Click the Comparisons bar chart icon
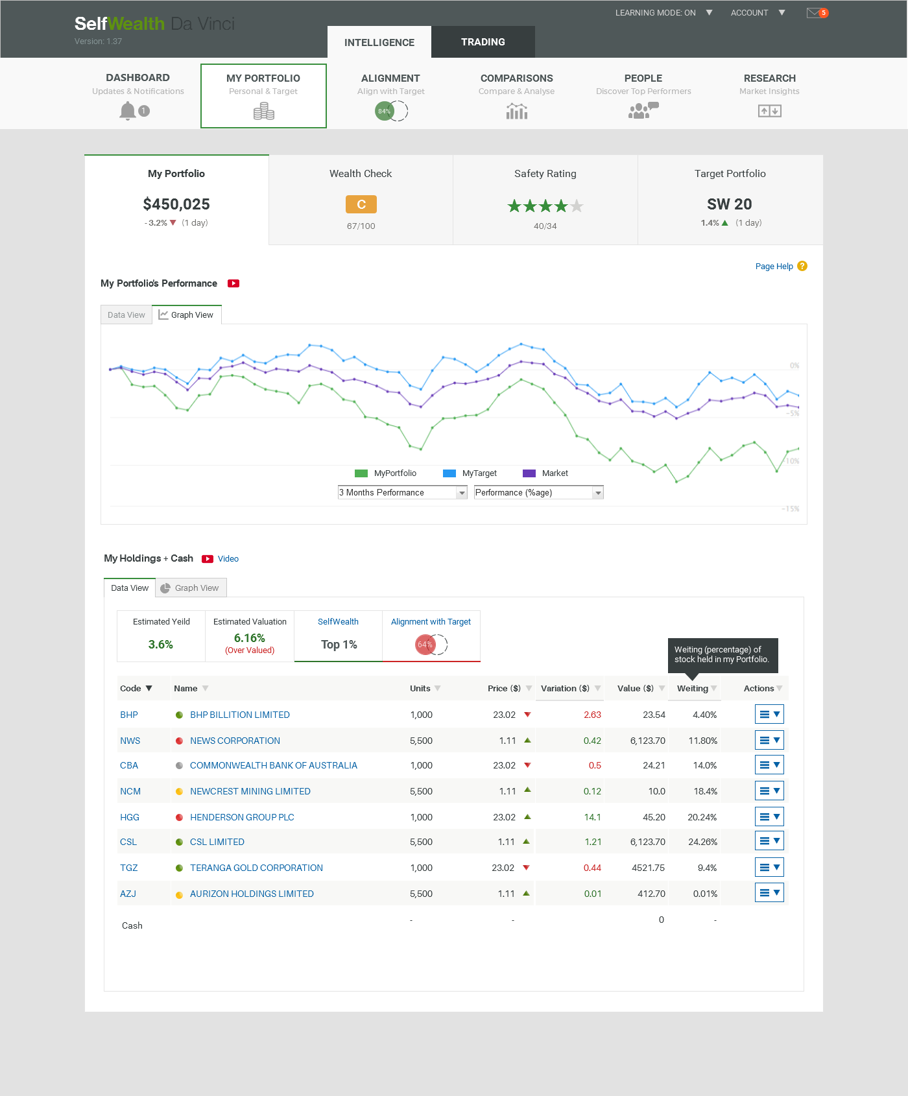This screenshot has height=1096, width=908. [x=516, y=112]
